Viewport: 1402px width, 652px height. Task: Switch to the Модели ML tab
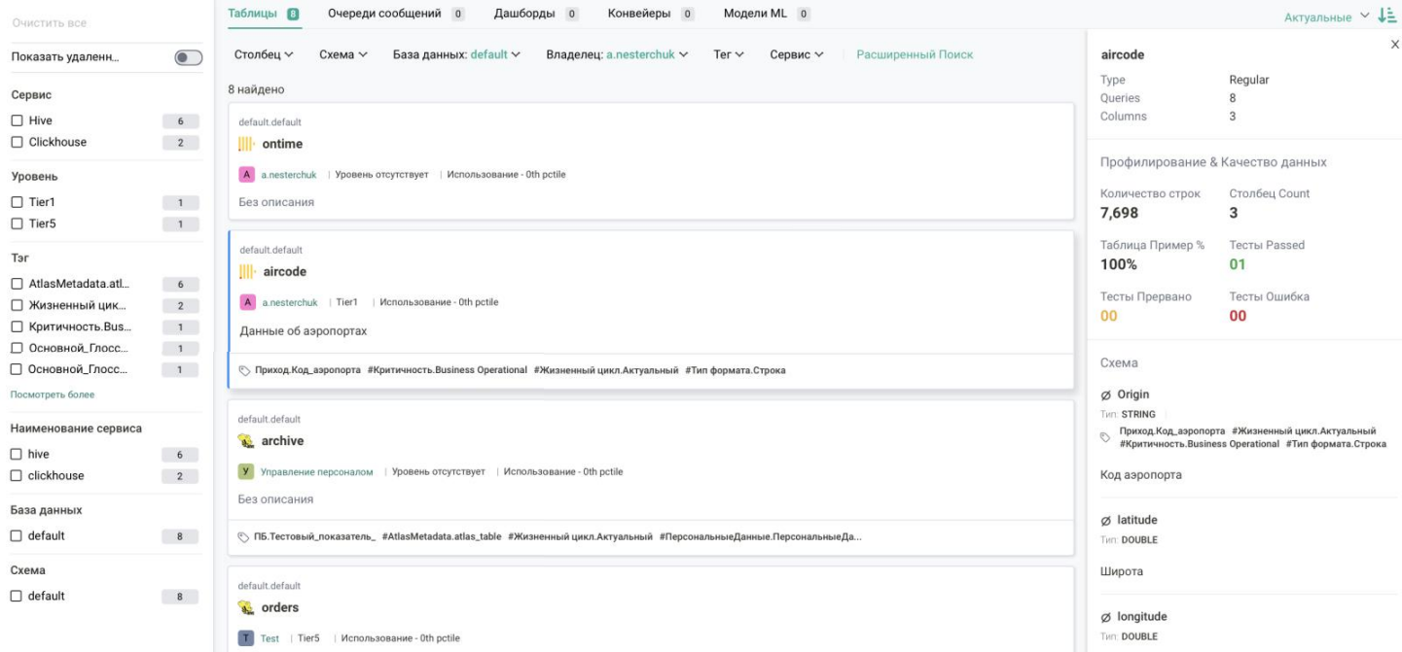pyautogui.click(x=767, y=14)
